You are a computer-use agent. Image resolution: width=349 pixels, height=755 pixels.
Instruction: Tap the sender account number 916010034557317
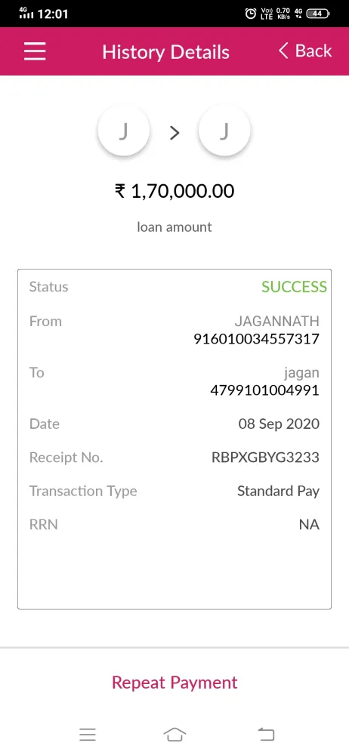pos(256,339)
